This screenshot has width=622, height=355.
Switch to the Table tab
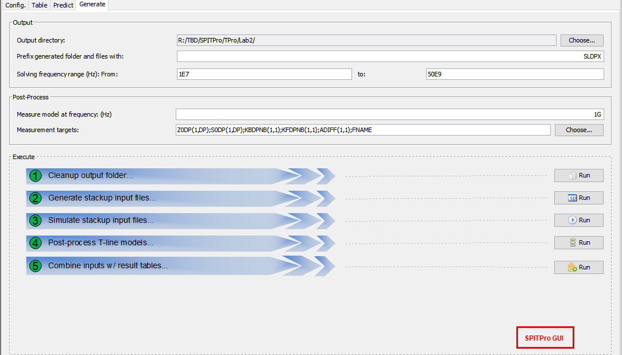click(40, 5)
